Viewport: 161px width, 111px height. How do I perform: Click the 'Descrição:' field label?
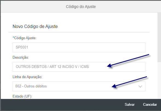(21, 58)
